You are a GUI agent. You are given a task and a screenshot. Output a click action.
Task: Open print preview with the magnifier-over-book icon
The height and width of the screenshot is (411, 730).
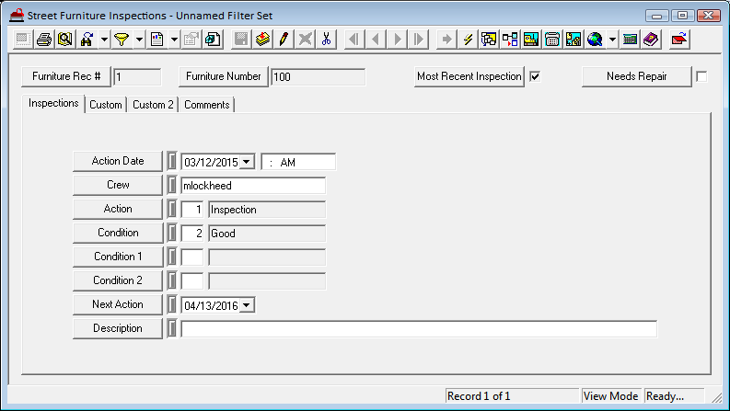click(65, 40)
